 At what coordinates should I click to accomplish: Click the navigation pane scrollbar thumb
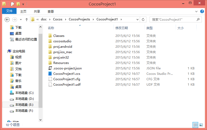pyautogui.click(x=41, y=71)
